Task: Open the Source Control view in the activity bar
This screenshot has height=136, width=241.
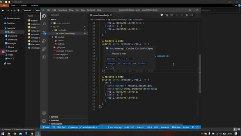Action: [x=44, y=32]
